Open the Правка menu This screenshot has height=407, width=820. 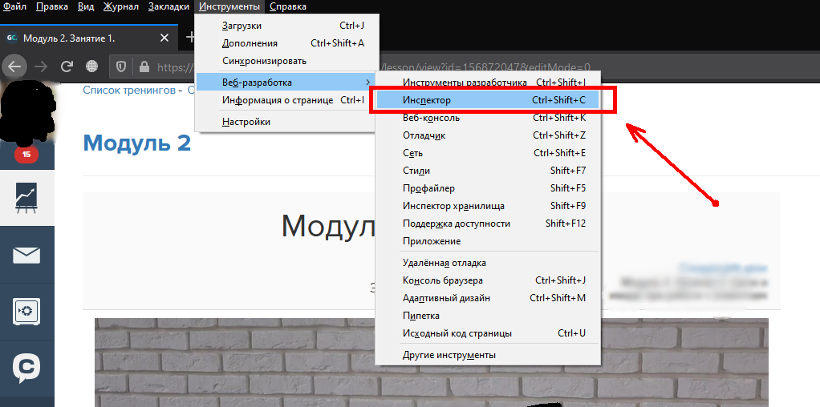(x=53, y=6)
